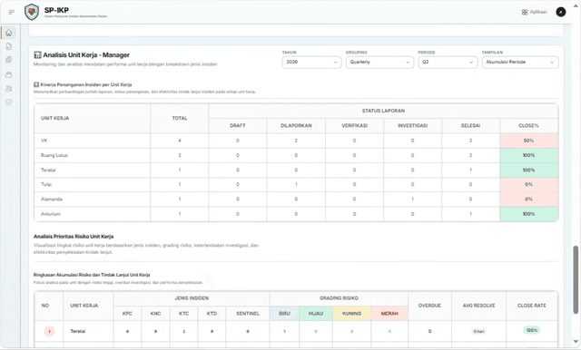This screenshot has width=581, height=350.
Task: Click the JENIS INSIDEN group header
Action: pos(192,298)
